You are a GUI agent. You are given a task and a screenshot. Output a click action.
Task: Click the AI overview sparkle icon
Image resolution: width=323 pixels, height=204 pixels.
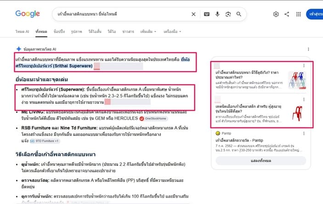[x=19, y=49]
